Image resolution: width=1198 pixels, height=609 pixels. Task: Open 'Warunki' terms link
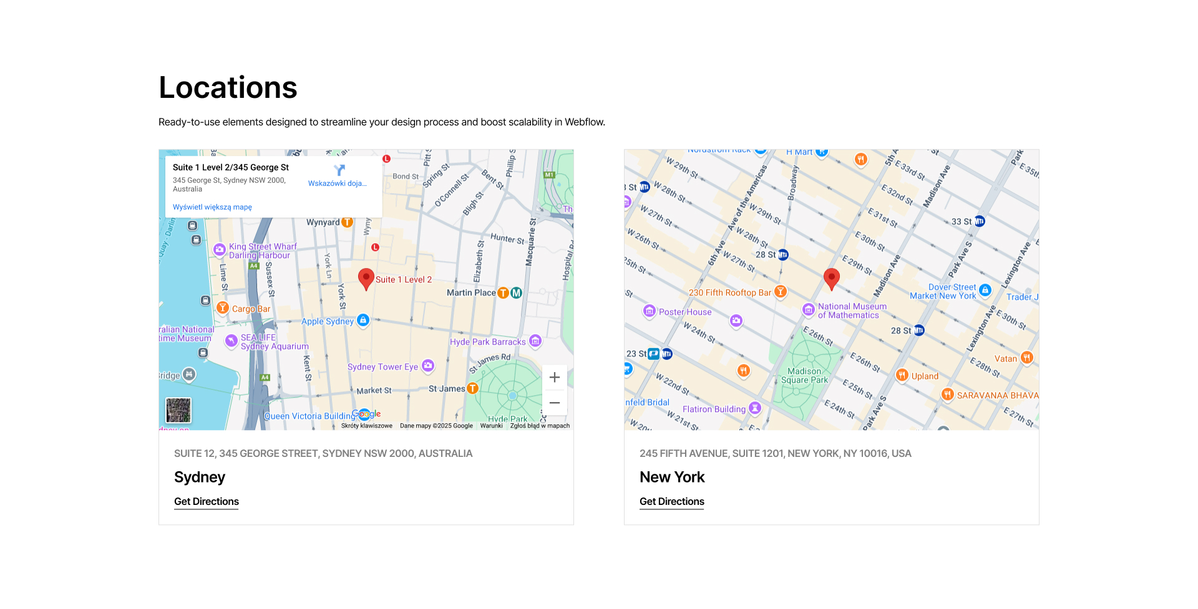(491, 426)
